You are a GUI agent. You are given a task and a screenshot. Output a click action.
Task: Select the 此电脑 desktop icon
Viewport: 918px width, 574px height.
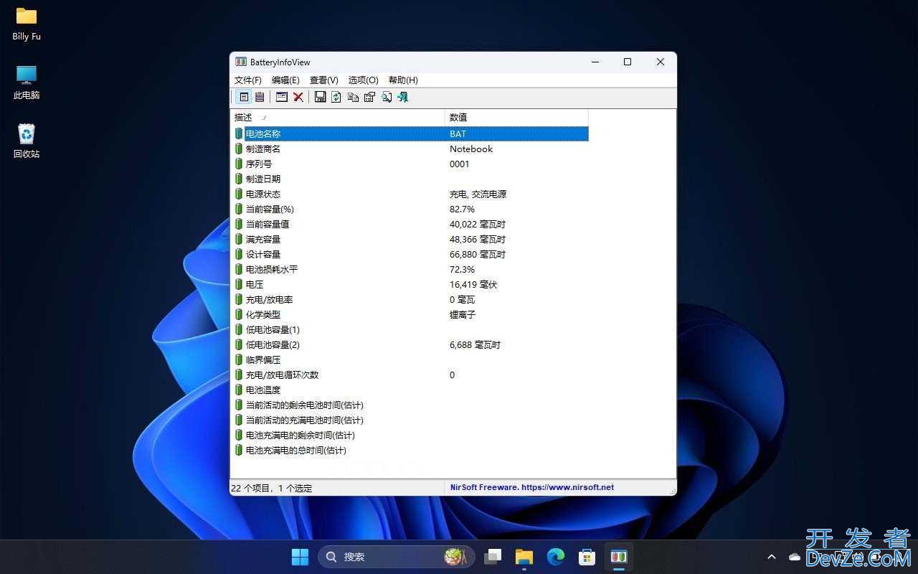coord(27,83)
